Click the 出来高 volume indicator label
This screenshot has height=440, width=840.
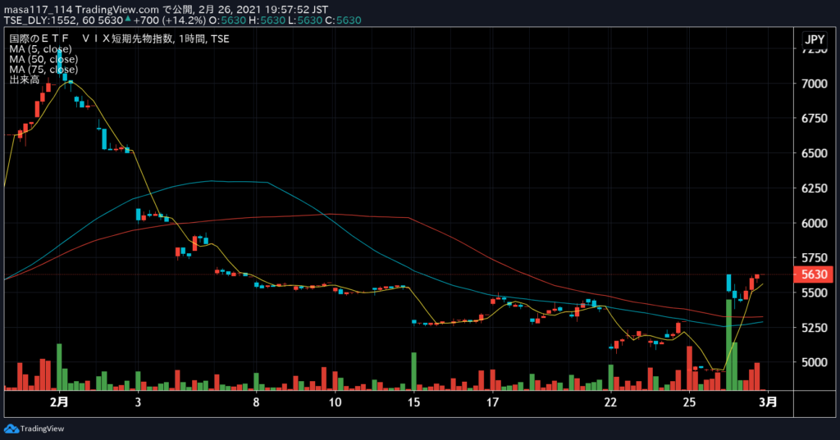click(24, 79)
